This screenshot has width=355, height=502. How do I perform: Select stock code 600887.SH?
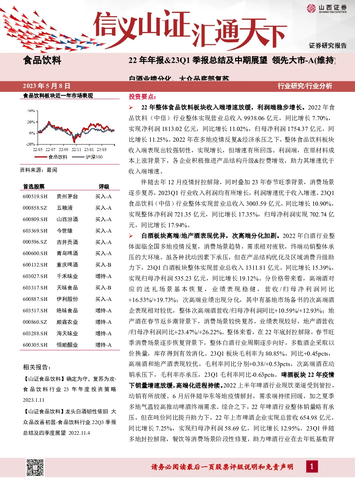[35, 299]
